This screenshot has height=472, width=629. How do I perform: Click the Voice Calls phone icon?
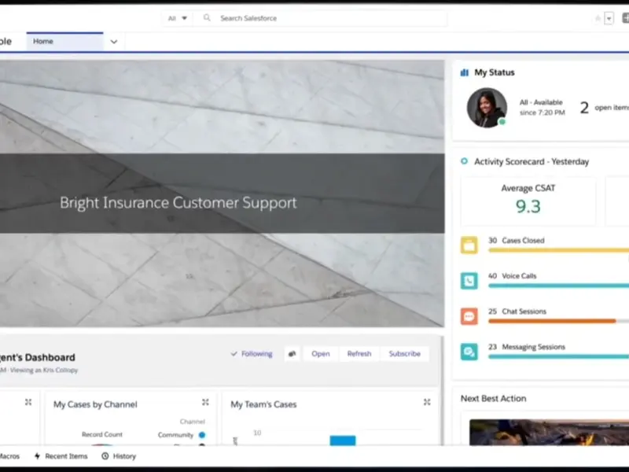point(469,281)
